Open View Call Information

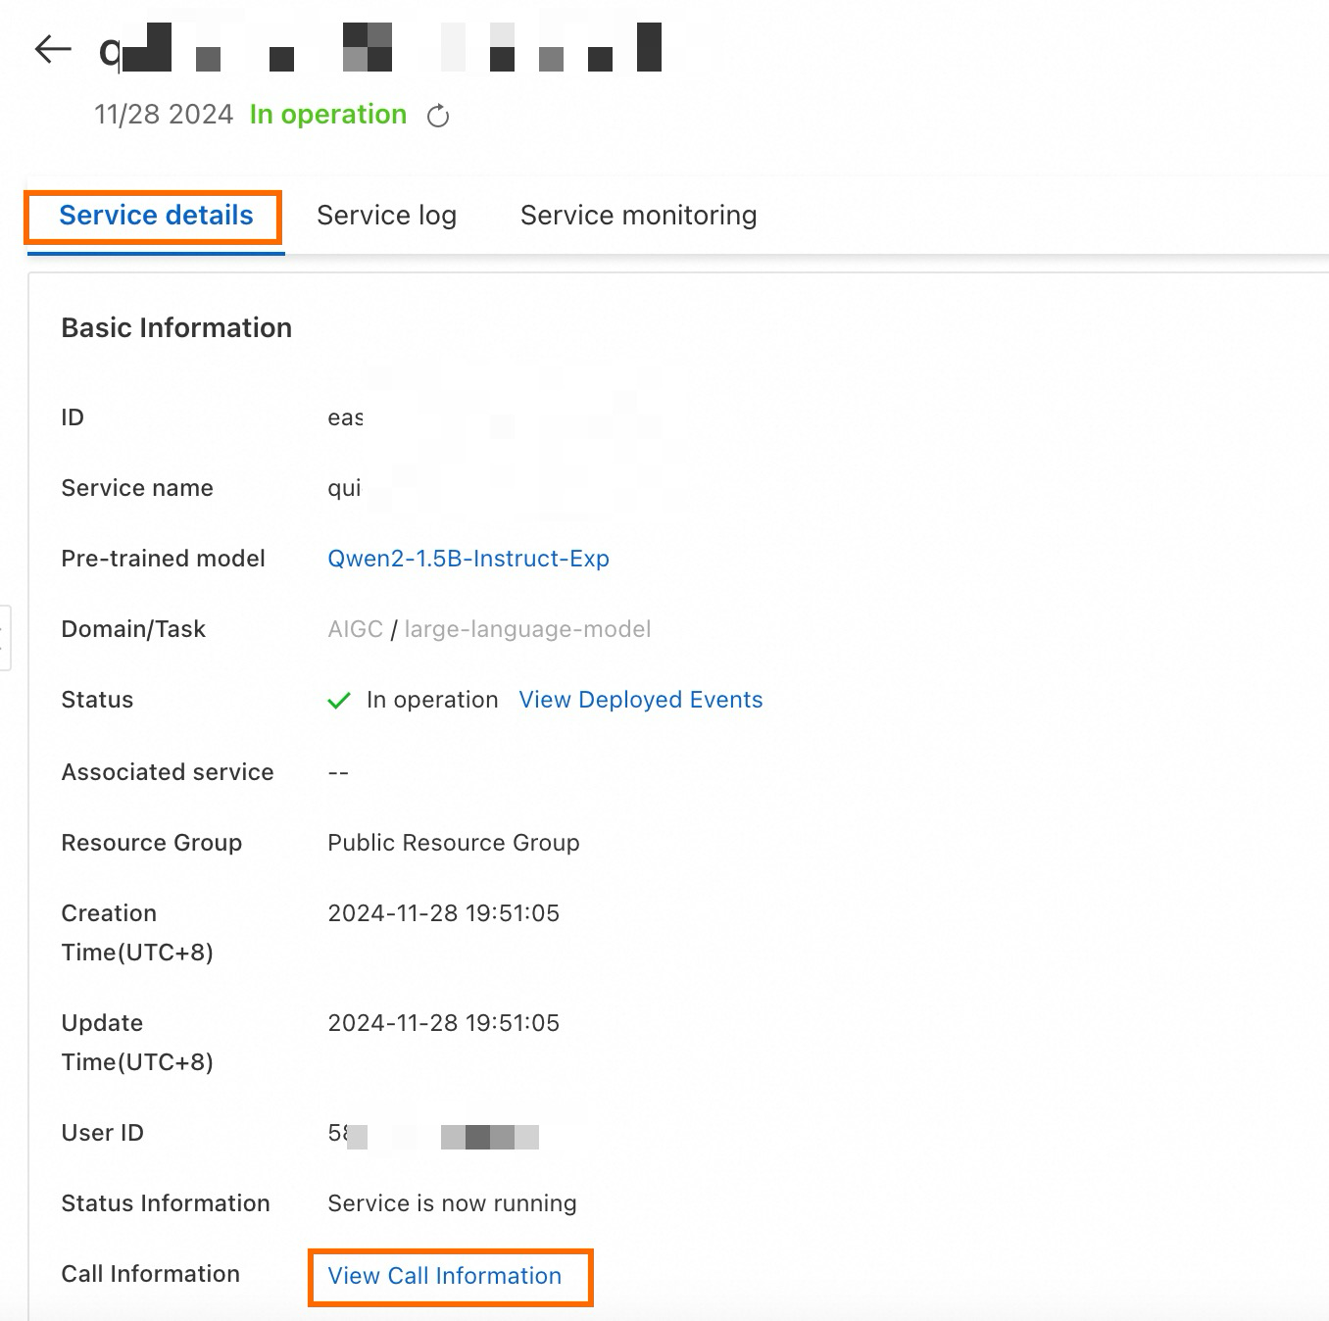[x=444, y=1276]
